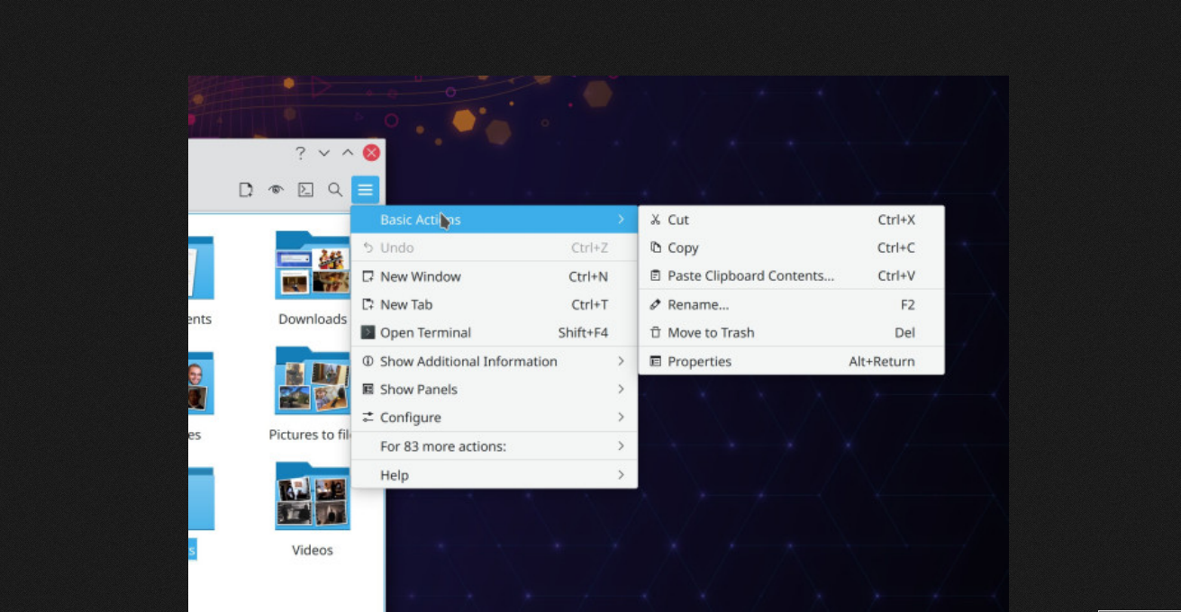Click the New Window icon
Image resolution: width=1181 pixels, height=612 pixels.
point(368,276)
